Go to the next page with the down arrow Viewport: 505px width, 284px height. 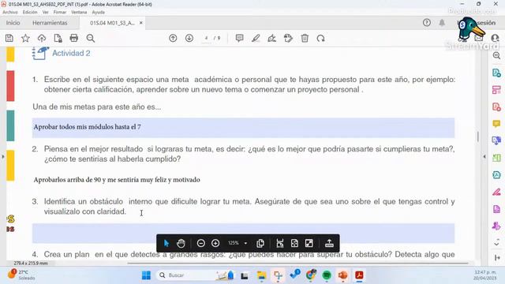[x=189, y=39]
